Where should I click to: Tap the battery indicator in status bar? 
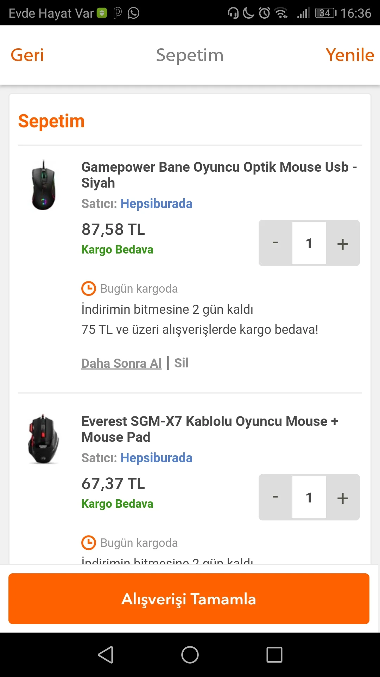pos(325,13)
